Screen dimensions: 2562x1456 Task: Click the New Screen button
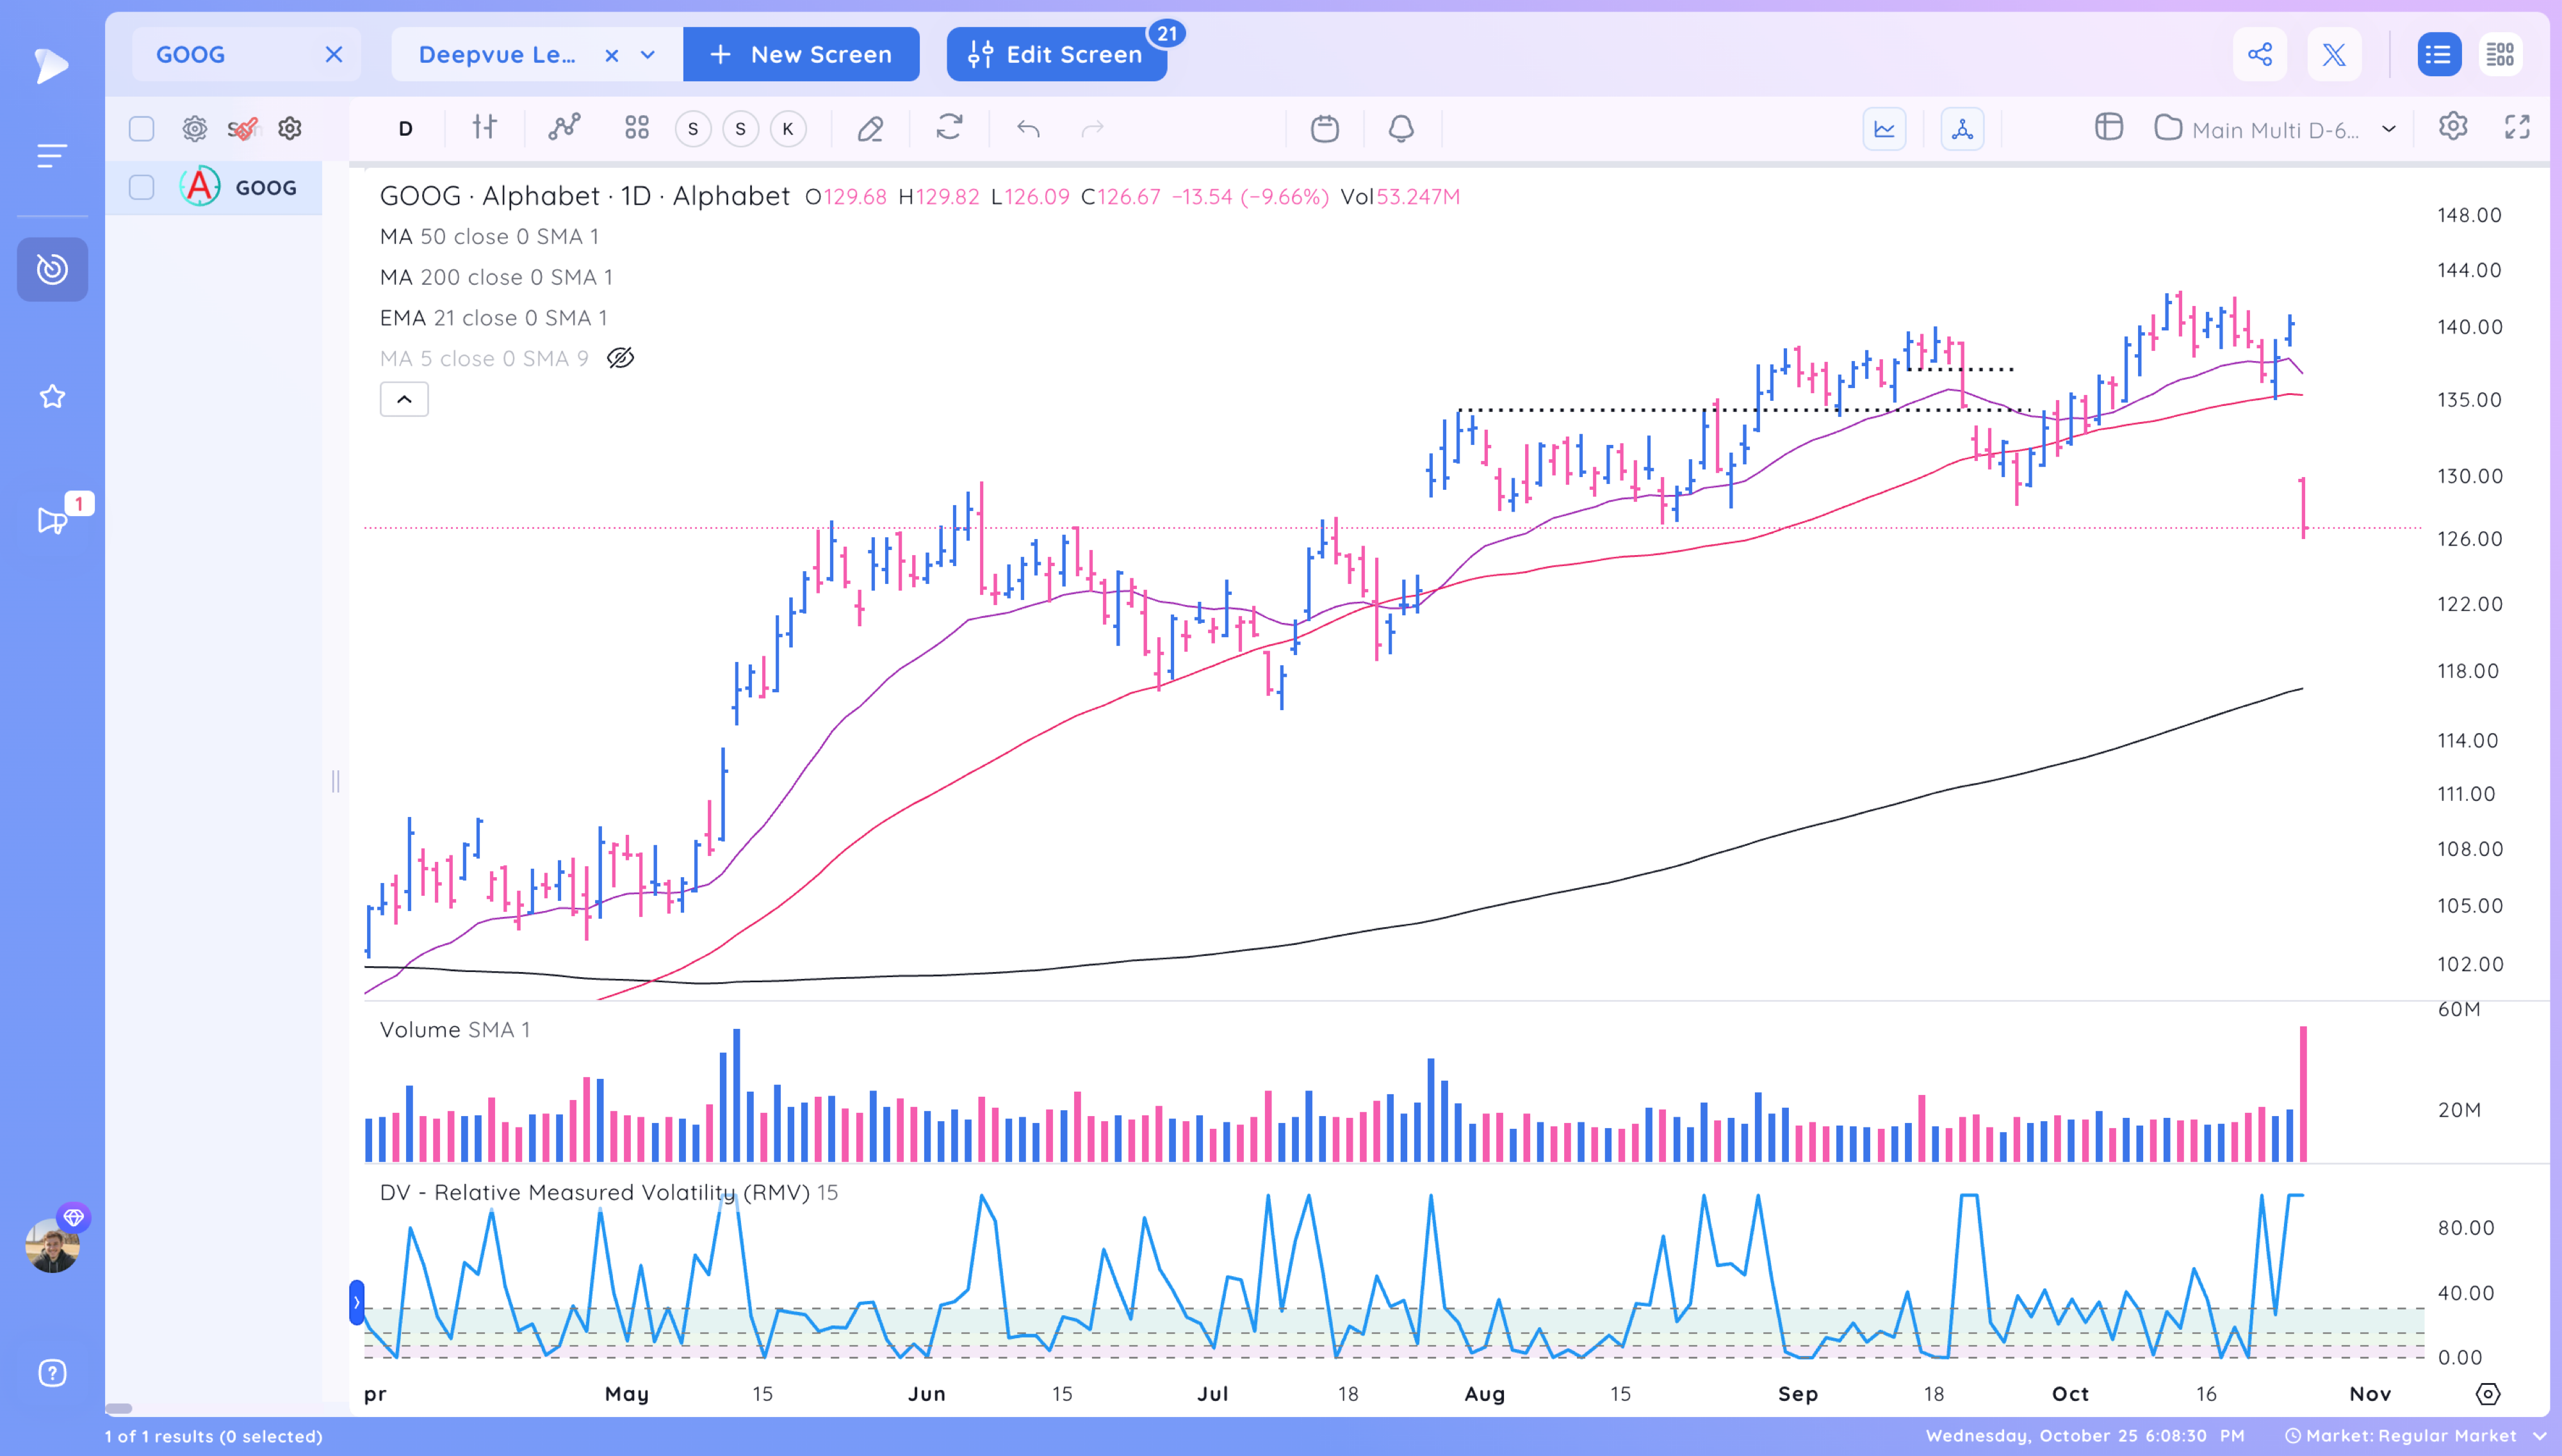[801, 54]
